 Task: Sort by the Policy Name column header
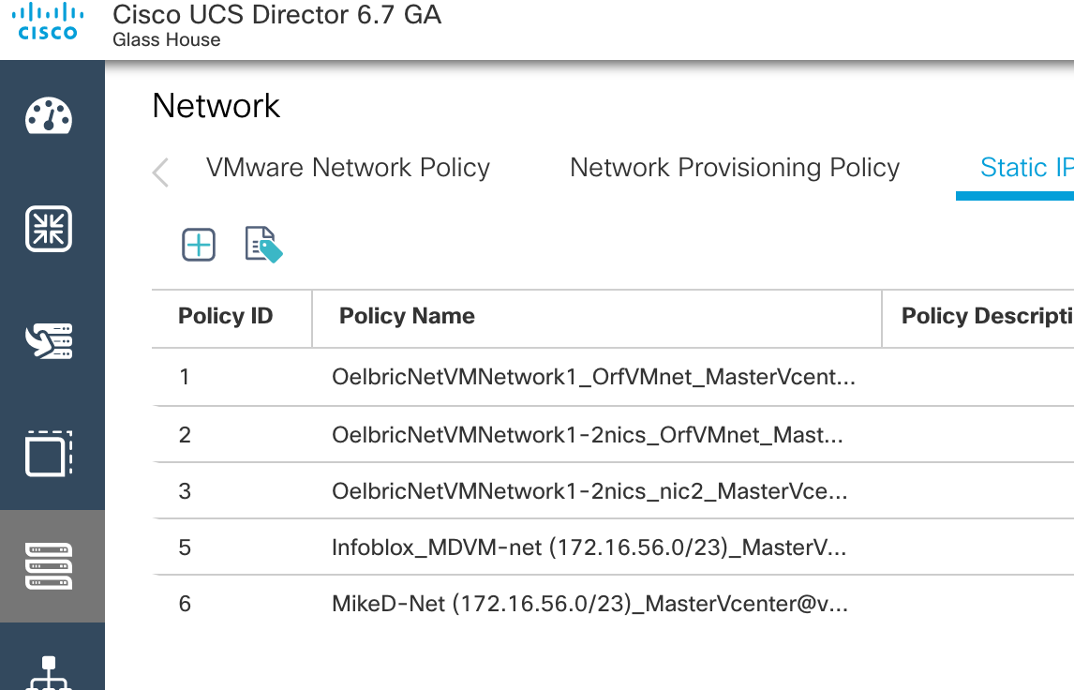click(407, 317)
